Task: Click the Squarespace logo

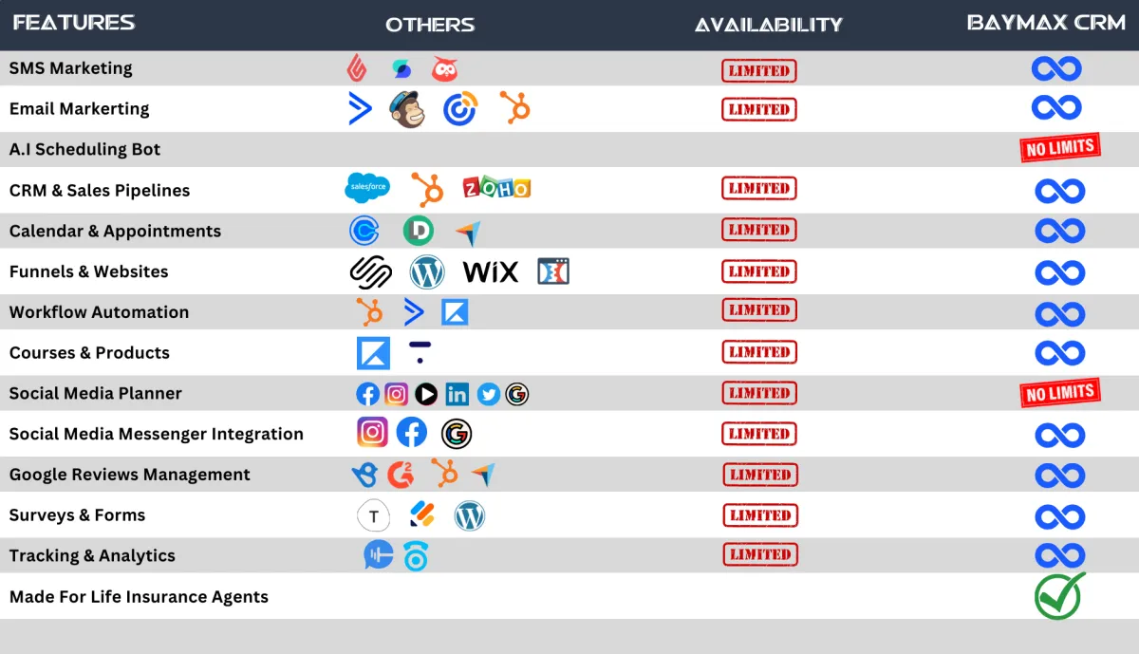Action: coord(370,272)
